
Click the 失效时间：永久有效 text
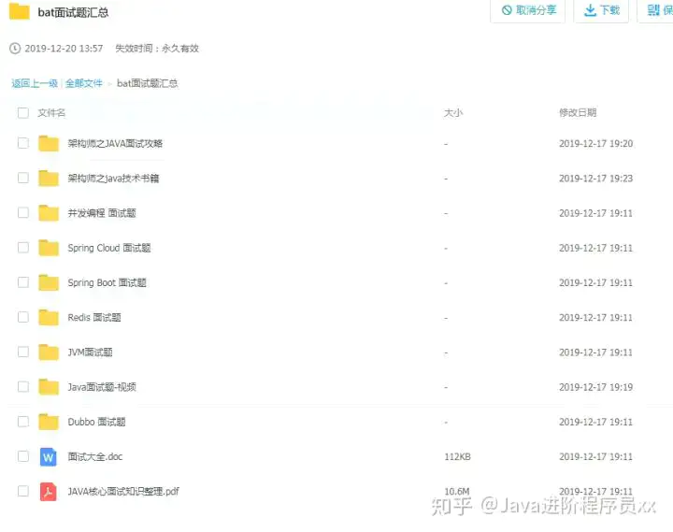pos(157,48)
